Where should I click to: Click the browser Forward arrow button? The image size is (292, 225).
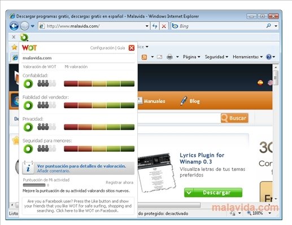[24, 26]
